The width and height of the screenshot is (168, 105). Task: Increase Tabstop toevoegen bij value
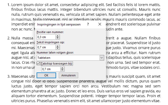[x=62, y=68]
